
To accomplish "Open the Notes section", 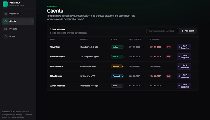I will coord(18,36).
